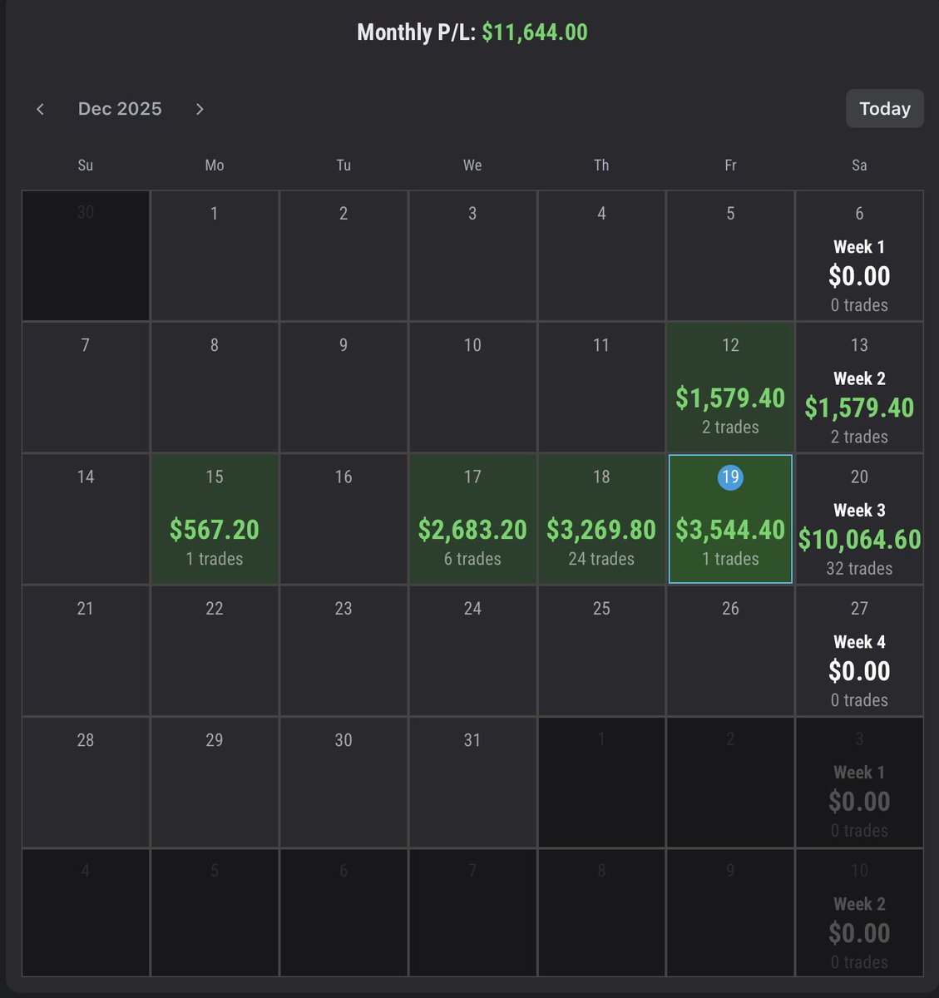Click the Sa weekday header

(x=859, y=166)
